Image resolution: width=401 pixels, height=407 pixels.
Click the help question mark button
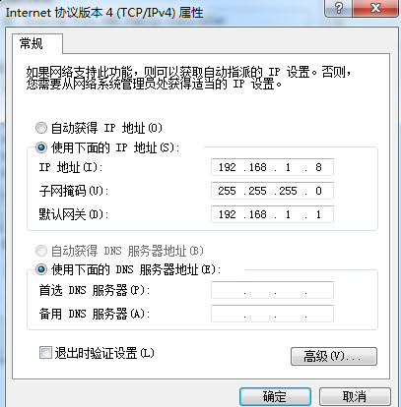[x=338, y=8]
